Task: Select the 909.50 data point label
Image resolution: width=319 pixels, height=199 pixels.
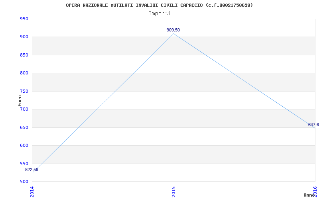Action: coord(173,30)
